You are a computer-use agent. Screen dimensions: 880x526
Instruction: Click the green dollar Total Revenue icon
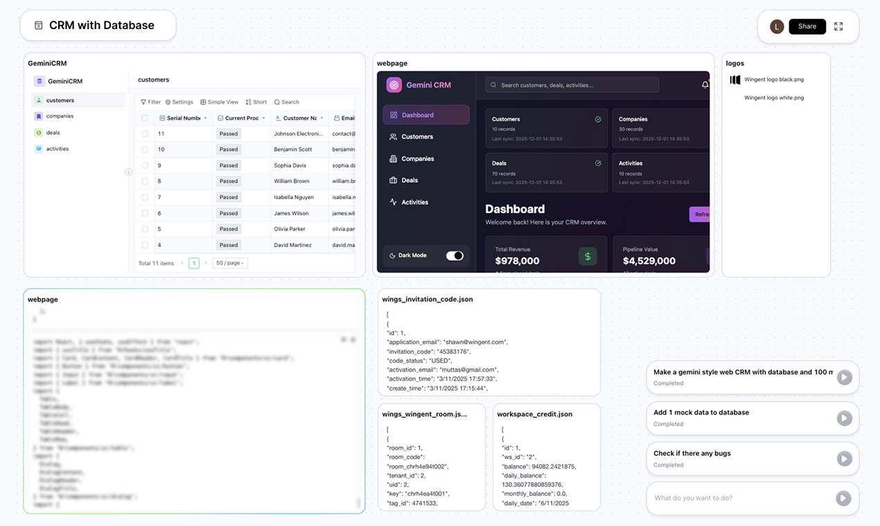(x=588, y=256)
